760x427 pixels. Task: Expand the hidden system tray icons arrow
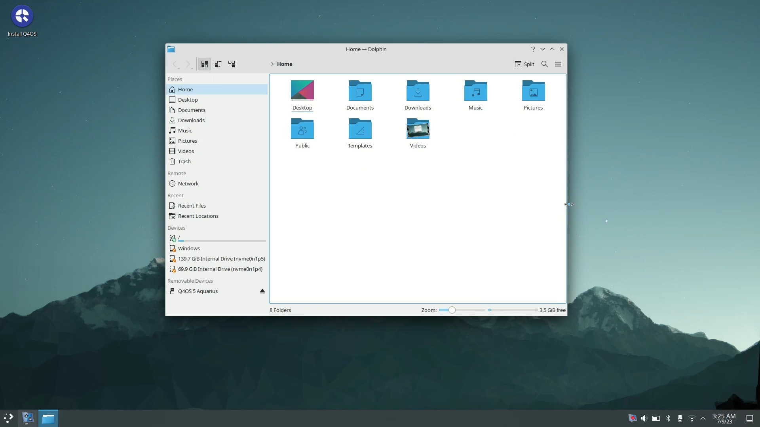(x=703, y=418)
